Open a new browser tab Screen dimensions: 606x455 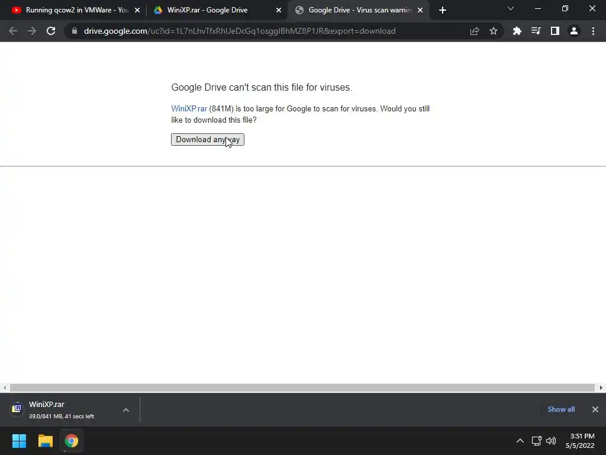[443, 10]
